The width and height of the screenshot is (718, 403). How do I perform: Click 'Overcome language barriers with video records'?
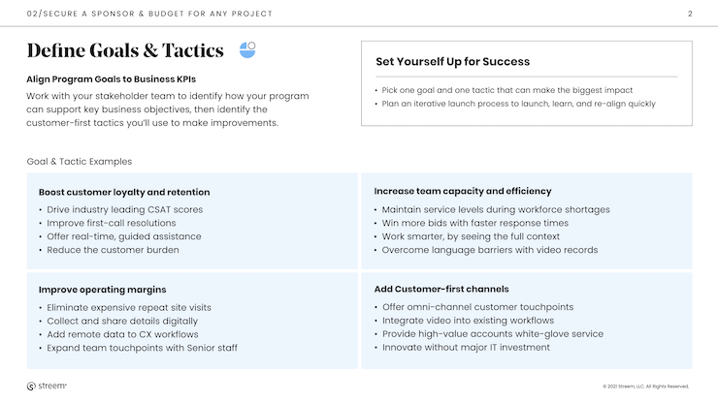coord(490,250)
